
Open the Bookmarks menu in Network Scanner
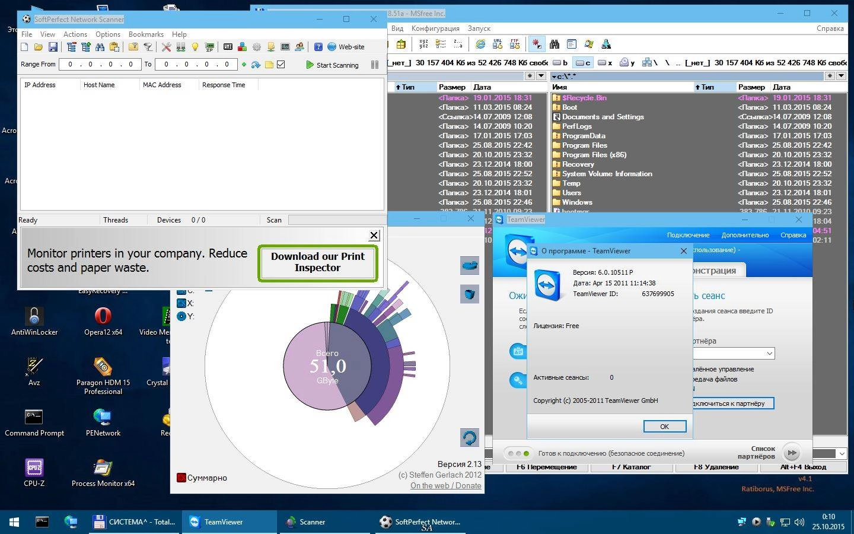coord(146,34)
